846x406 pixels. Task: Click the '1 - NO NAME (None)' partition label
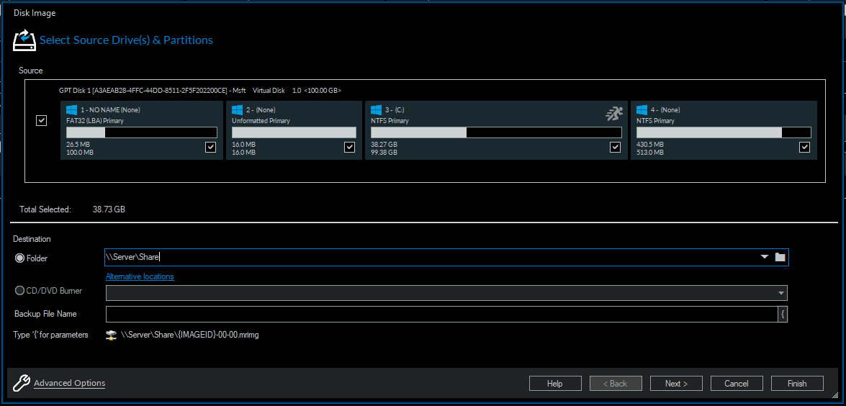(x=109, y=110)
